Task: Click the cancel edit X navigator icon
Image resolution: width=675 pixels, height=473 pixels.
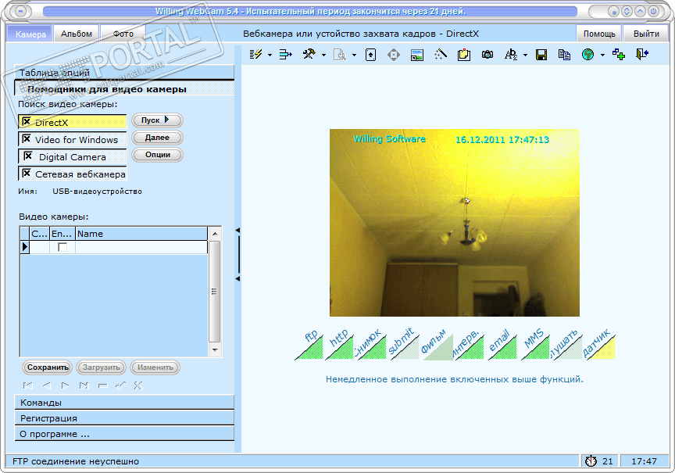Action: click(138, 385)
